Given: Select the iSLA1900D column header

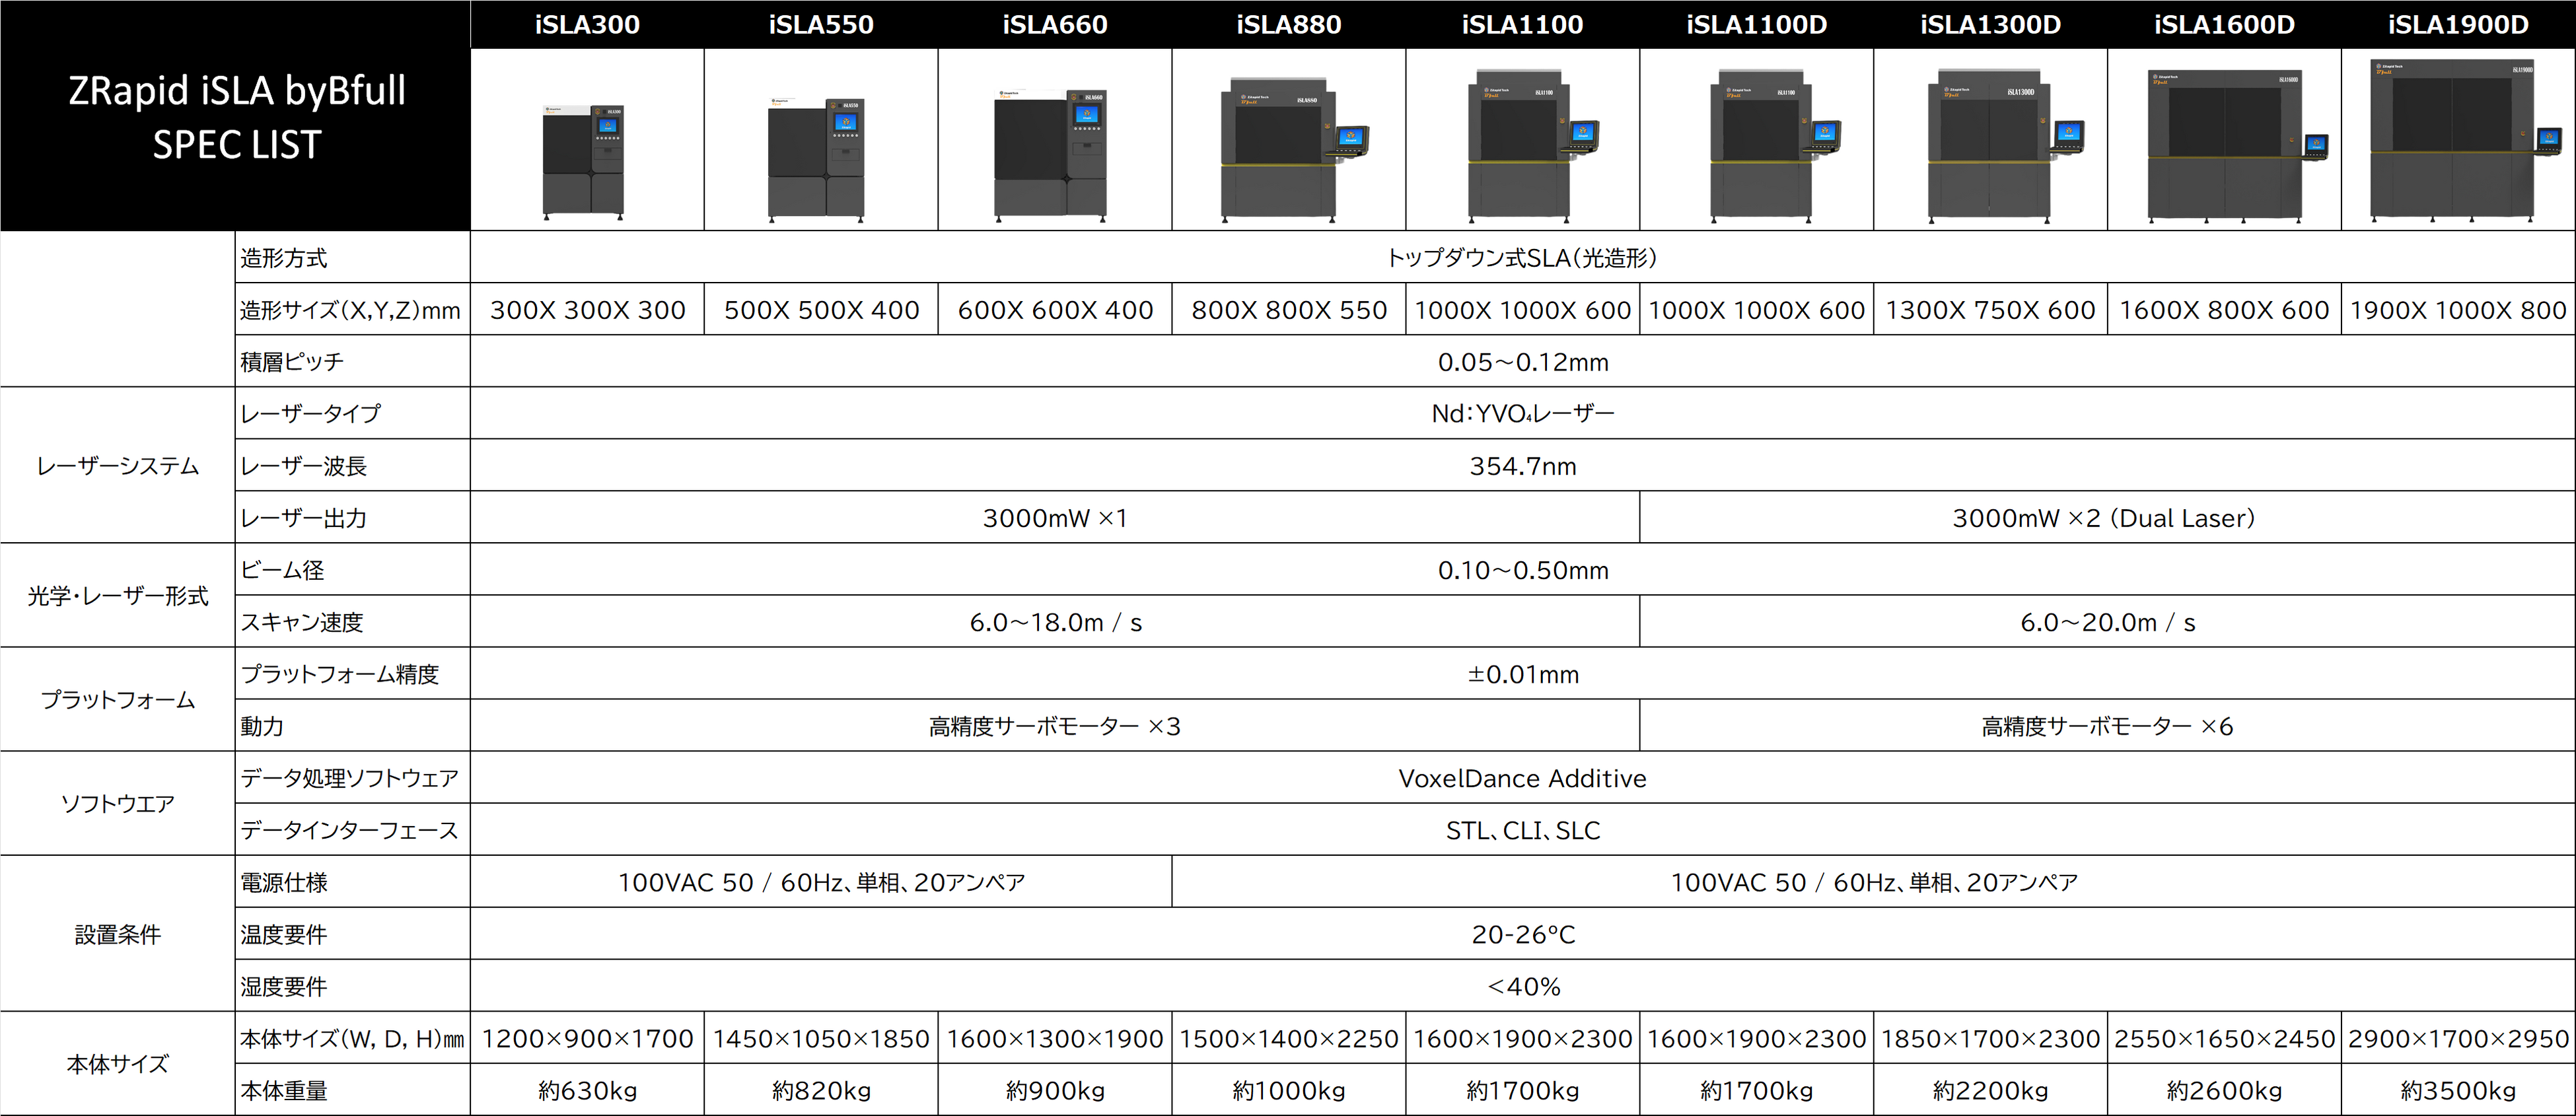Looking at the screenshot, I should (2458, 25).
